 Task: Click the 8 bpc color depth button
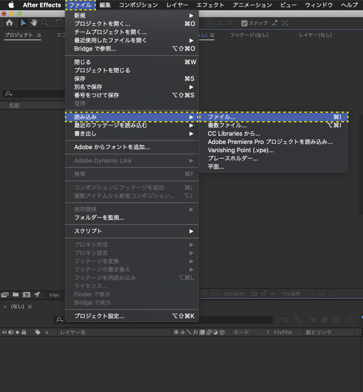[x=54, y=295]
